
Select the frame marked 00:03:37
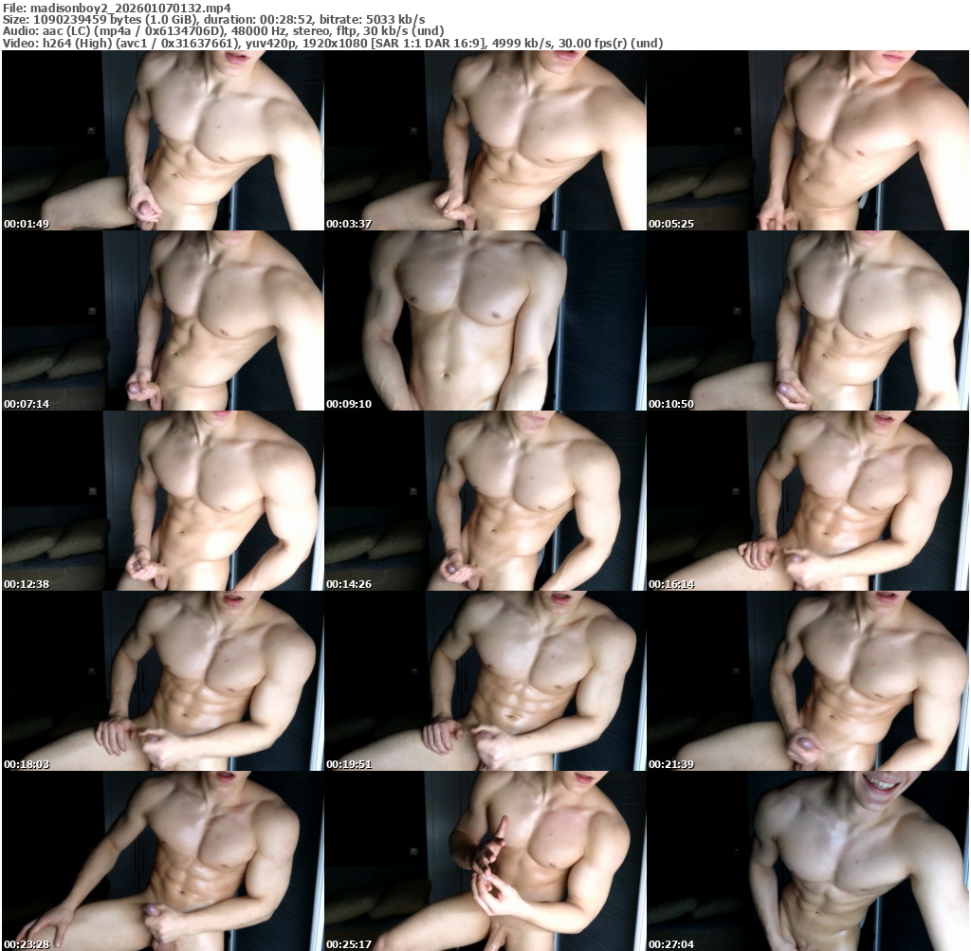point(485,140)
